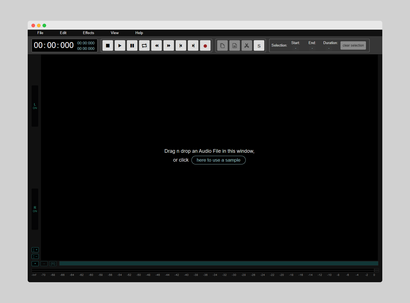Click 'here to use a sample' link
This screenshot has width=410, height=303.
pos(218,160)
